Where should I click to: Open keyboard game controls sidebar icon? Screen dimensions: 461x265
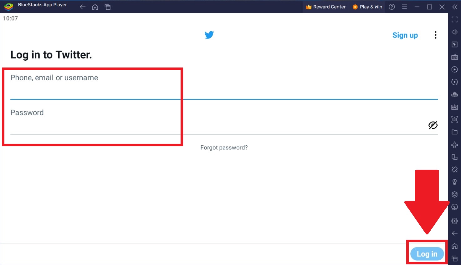coord(455,57)
